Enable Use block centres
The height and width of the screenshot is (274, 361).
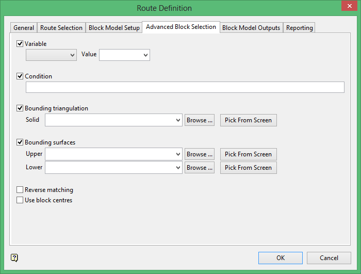20,200
